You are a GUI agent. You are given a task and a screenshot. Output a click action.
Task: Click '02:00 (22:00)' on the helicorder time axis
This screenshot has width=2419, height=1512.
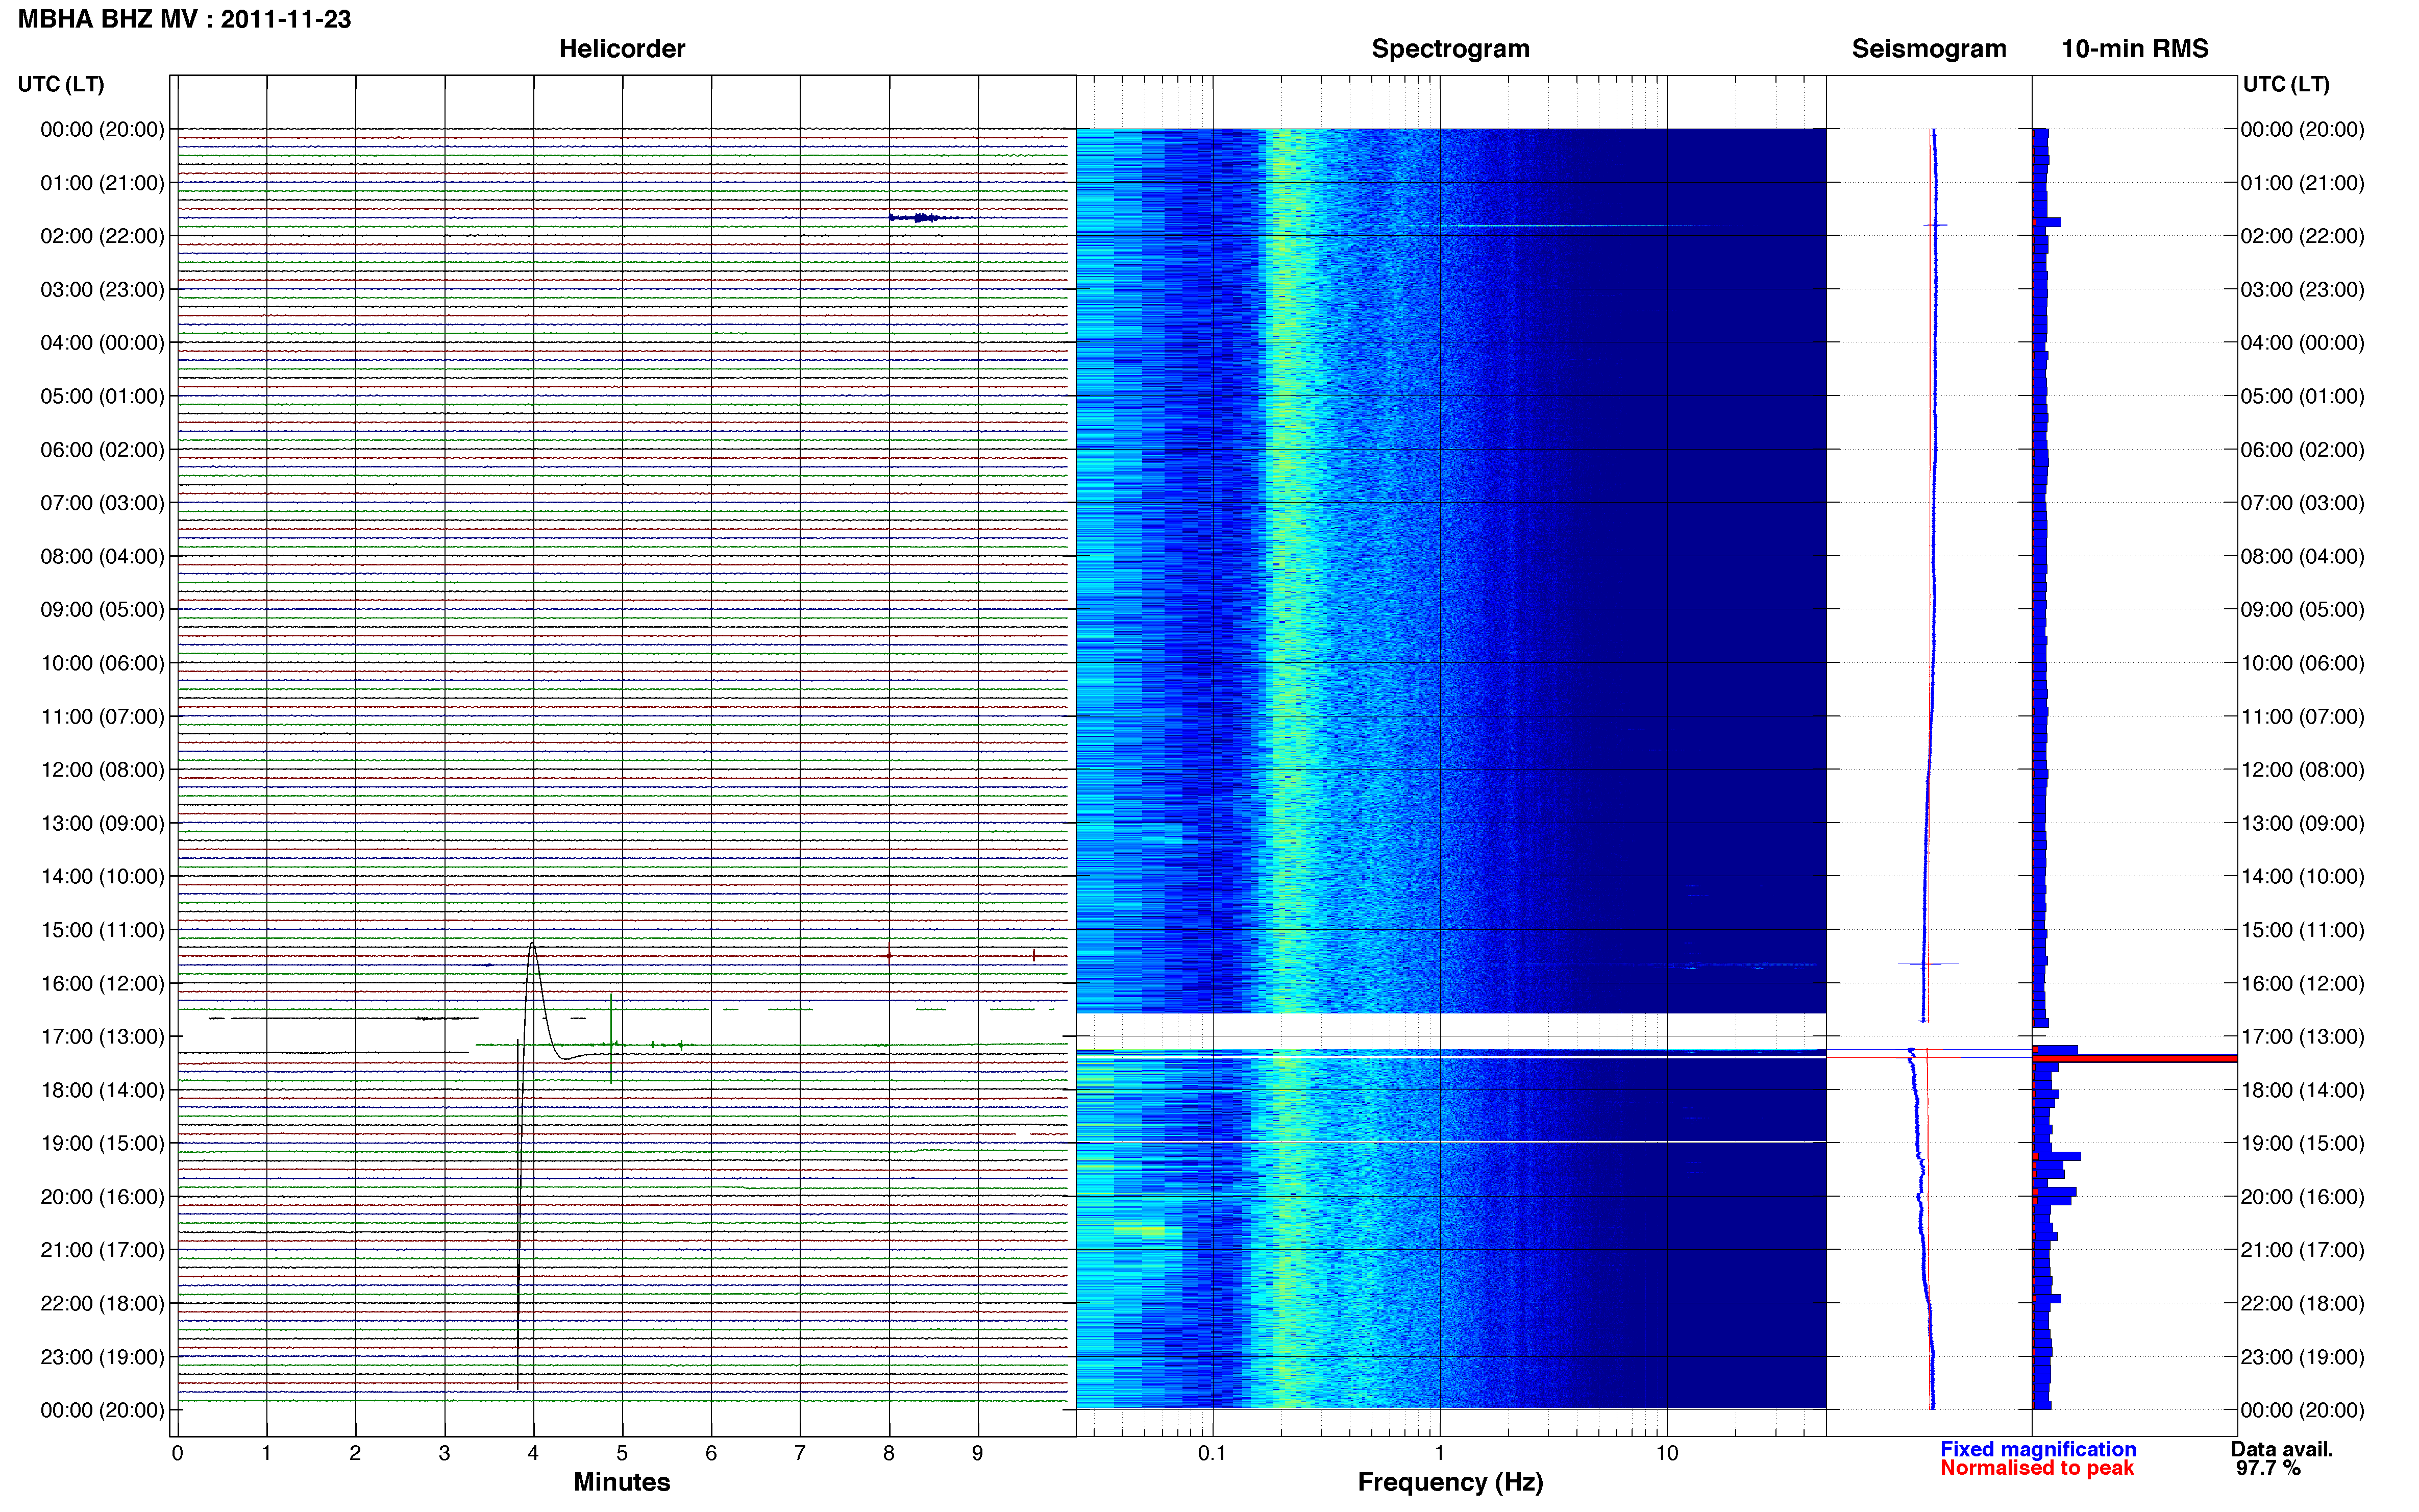coord(102,236)
